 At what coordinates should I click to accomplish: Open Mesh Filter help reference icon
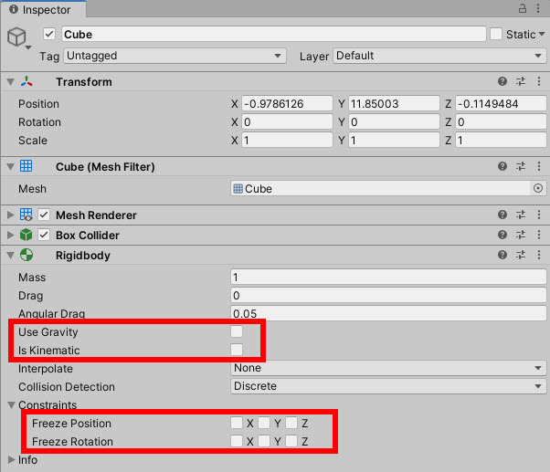[502, 166]
